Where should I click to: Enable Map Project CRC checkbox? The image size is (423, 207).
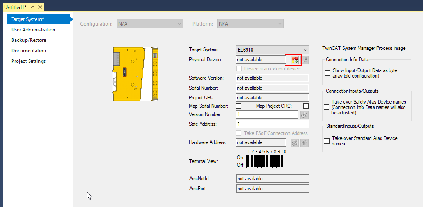(306, 106)
